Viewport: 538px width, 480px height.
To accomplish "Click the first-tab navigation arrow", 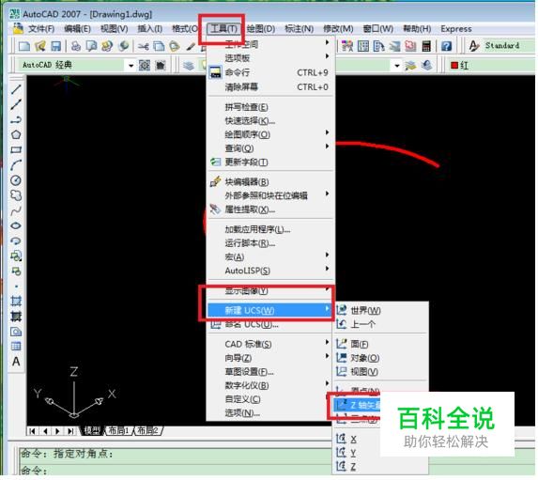I will click(x=32, y=431).
